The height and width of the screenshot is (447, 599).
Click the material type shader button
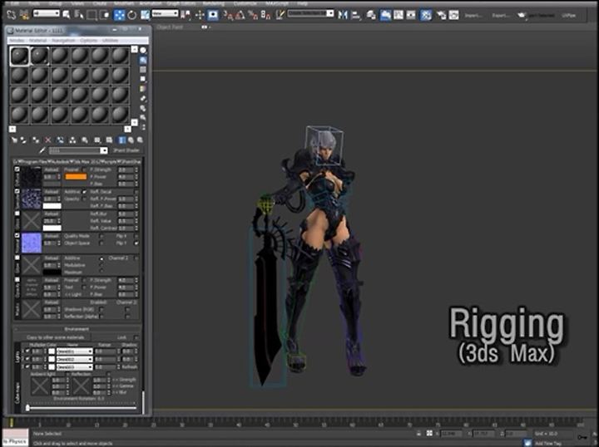tap(126, 150)
